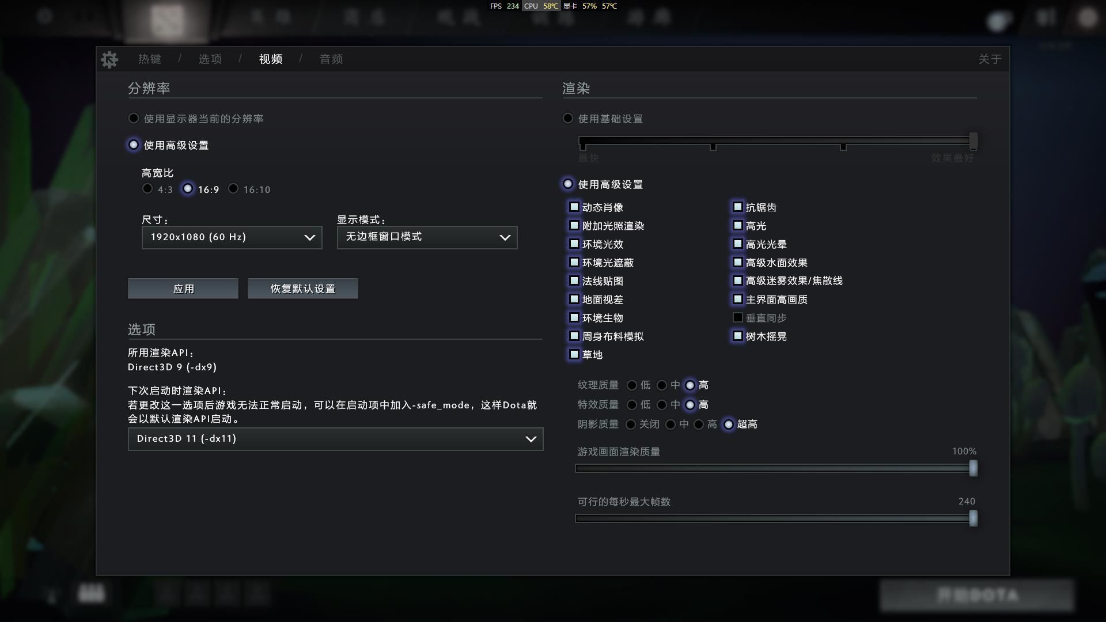
Task: Click the 应用 button
Action: pos(183,289)
